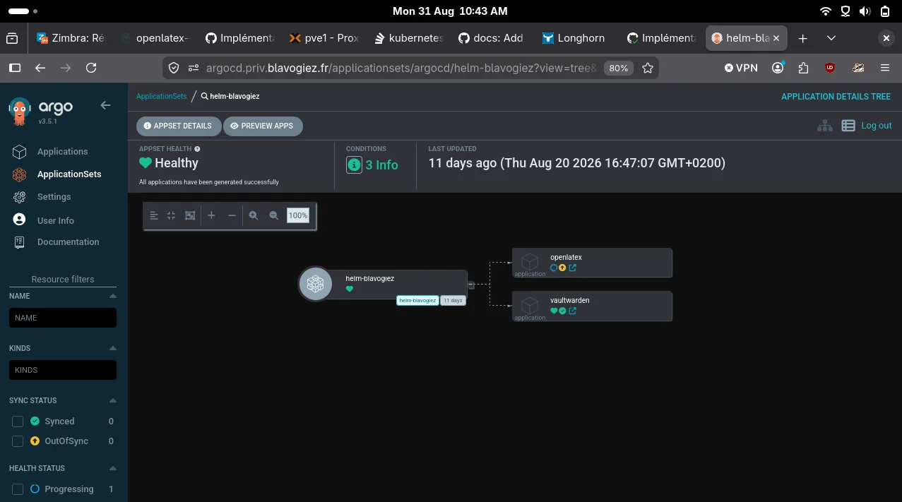902x502 pixels.
Task: Select the openlatex application node
Action: (x=592, y=263)
